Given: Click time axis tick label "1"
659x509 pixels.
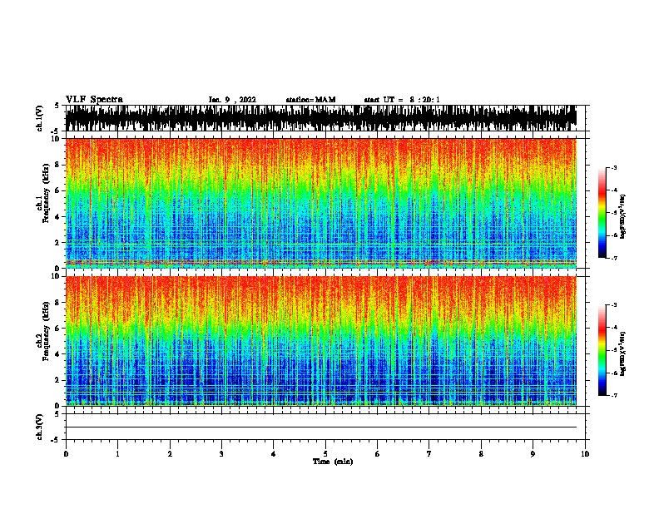Looking at the screenshot, I should point(117,454).
